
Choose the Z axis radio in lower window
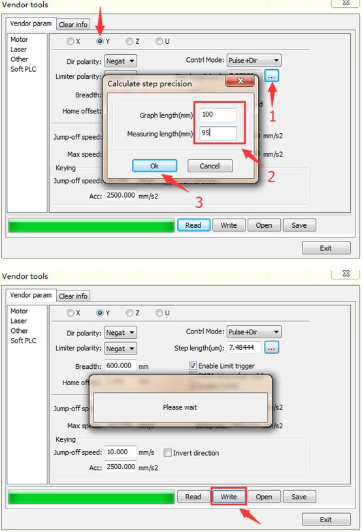click(x=129, y=313)
